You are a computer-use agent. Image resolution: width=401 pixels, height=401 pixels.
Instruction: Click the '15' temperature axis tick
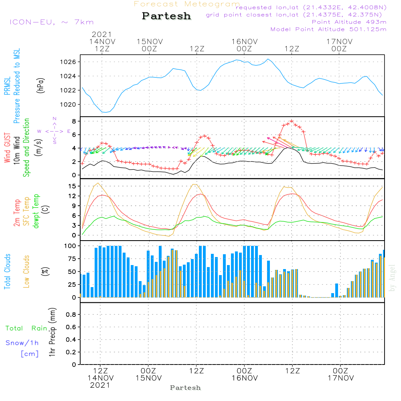pyautogui.click(x=72, y=186)
